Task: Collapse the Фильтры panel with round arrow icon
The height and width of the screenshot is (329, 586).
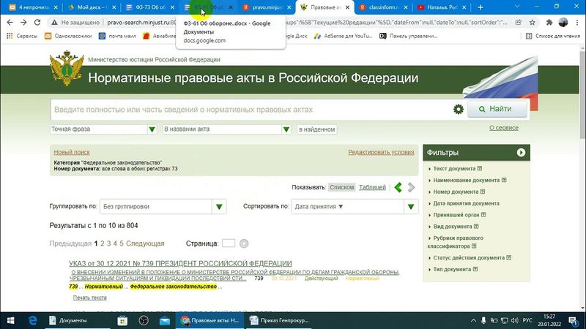Action: pos(521,153)
